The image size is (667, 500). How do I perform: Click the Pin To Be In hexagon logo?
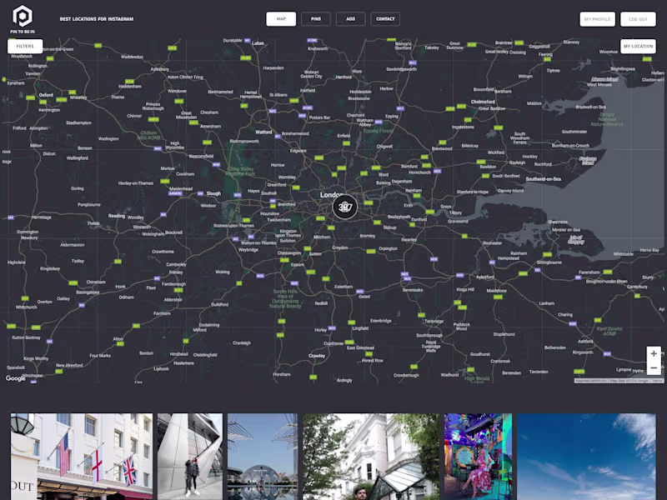[x=23, y=16]
